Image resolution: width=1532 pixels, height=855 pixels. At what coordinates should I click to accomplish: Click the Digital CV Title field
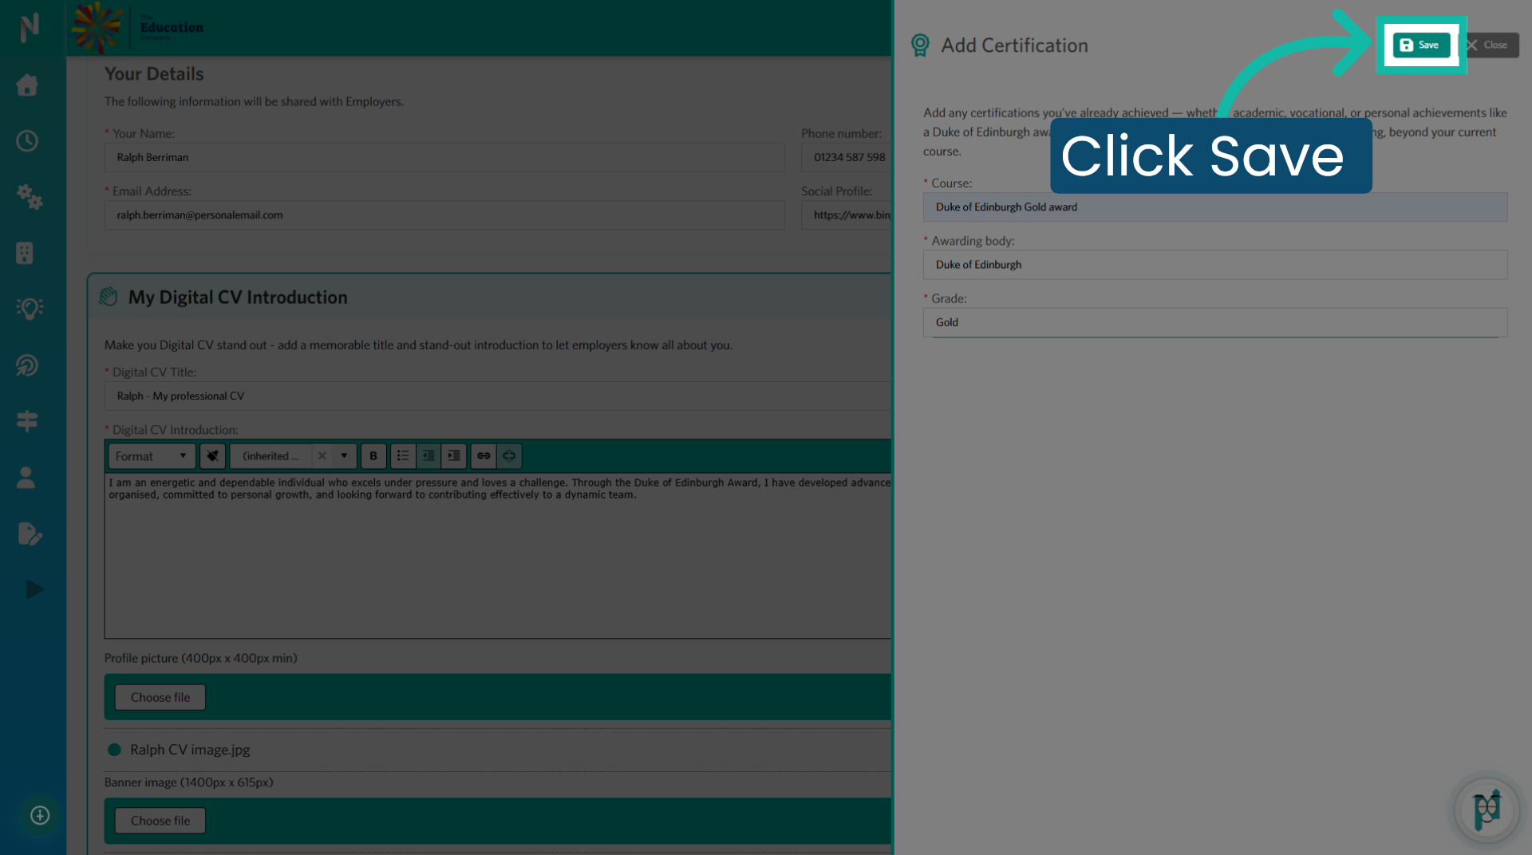pyautogui.click(x=497, y=396)
